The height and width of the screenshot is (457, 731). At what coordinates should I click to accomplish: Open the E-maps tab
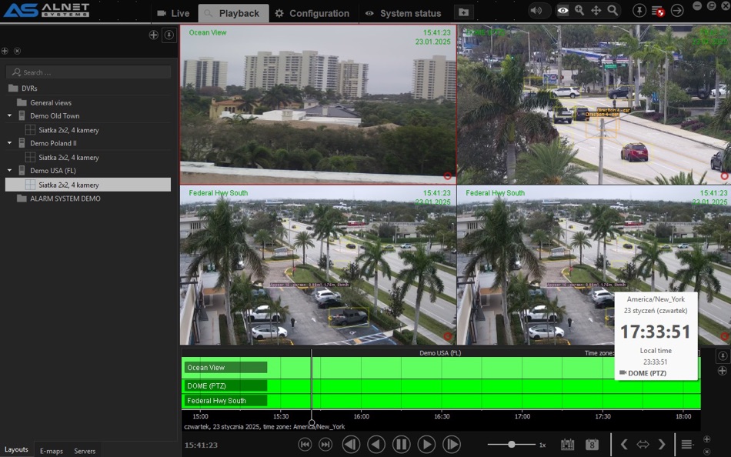[x=52, y=451]
